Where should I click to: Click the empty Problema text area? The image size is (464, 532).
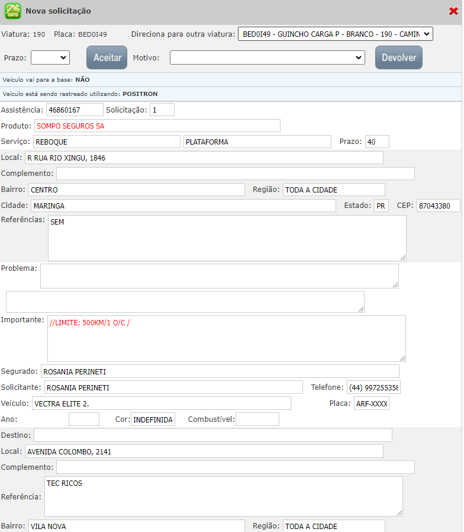click(x=219, y=276)
